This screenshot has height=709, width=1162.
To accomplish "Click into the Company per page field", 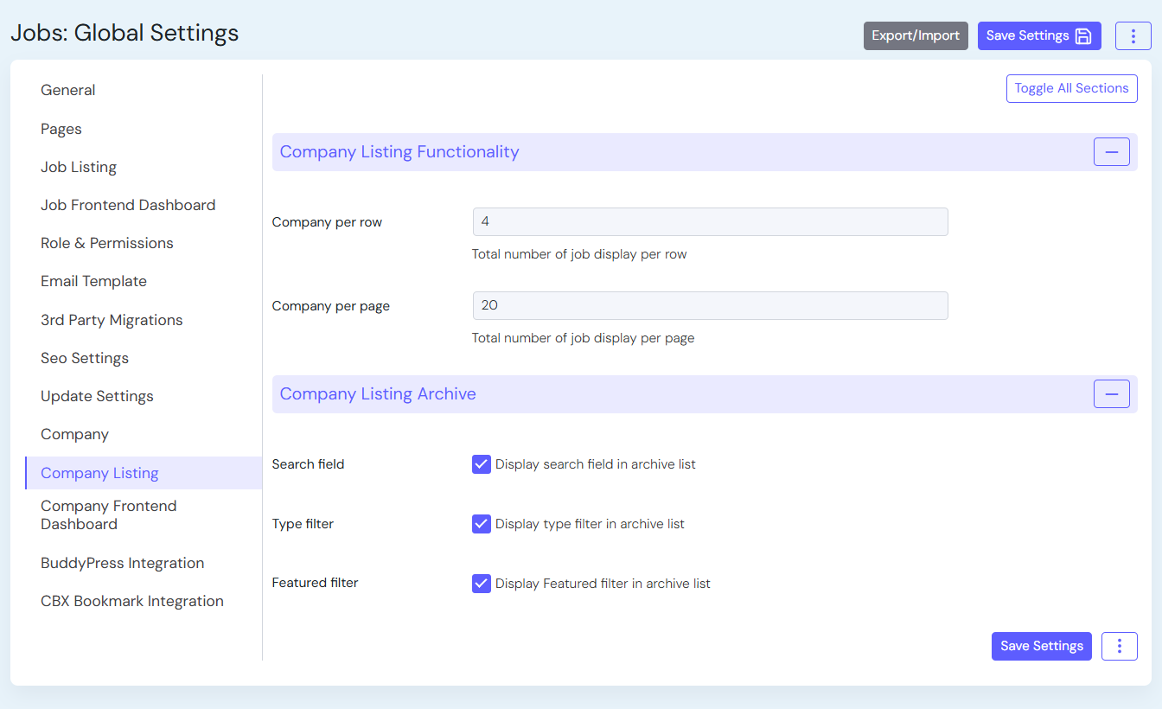I will (710, 305).
